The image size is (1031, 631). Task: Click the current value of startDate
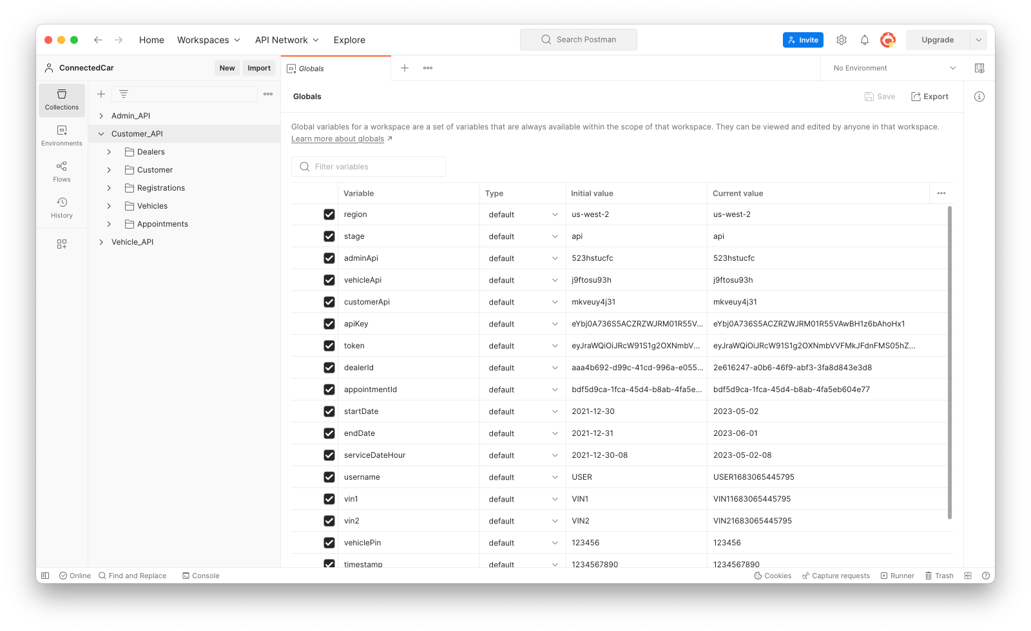click(736, 411)
